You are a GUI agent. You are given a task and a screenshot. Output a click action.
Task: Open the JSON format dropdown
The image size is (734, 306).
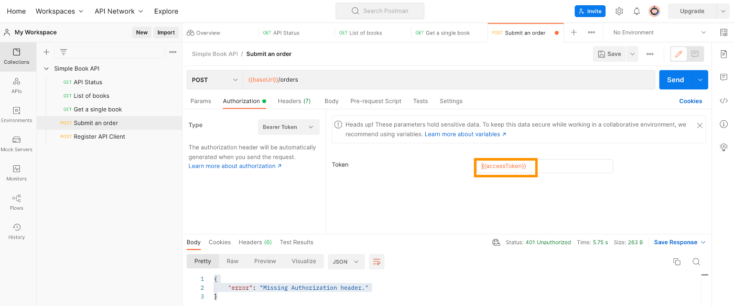[x=346, y=262]
